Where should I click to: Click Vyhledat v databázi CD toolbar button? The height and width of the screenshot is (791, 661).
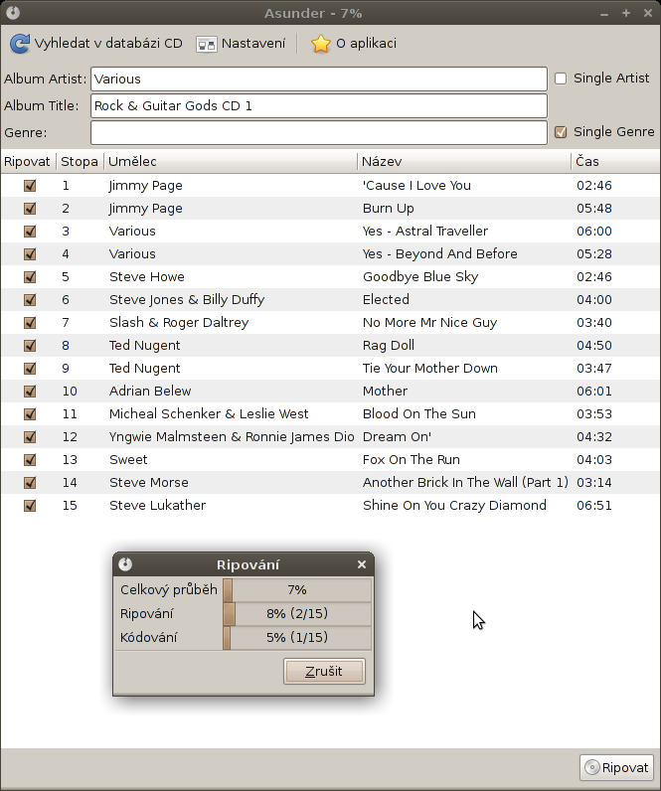[95, 44]
